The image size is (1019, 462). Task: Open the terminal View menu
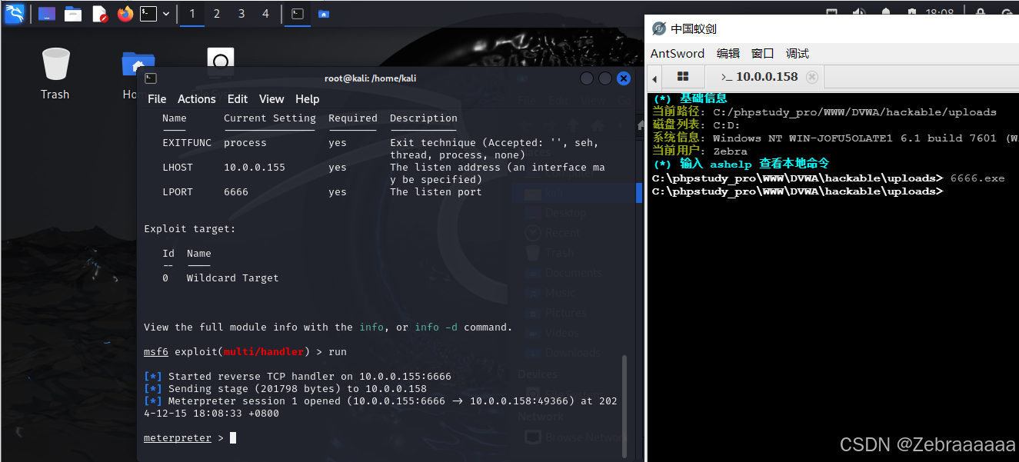(271, 99)
